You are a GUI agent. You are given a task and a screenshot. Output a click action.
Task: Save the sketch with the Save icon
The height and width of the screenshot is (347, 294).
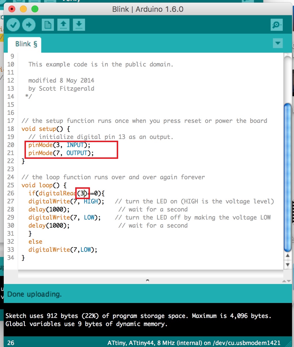point(79,25)
